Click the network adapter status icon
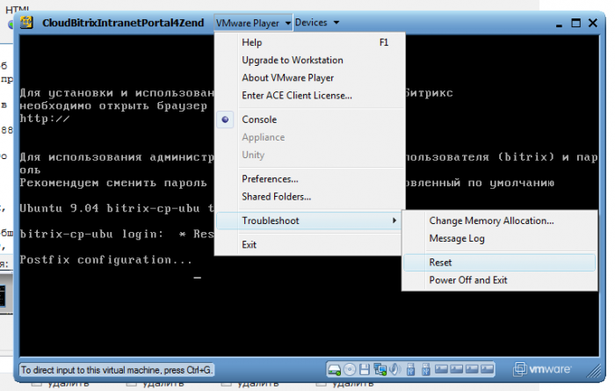The width and height of the screenshot is (615, 391). (380, 369)
